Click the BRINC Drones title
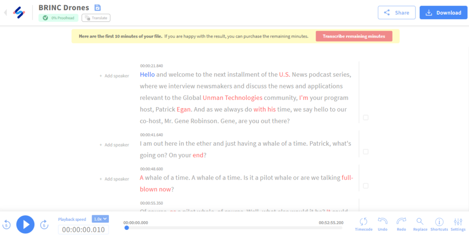 tap(64, 7)
